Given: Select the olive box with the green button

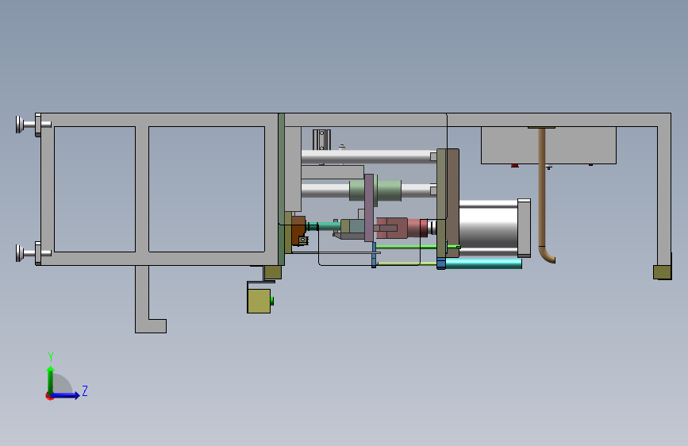Looking at the screenshot, I should 259,301.
